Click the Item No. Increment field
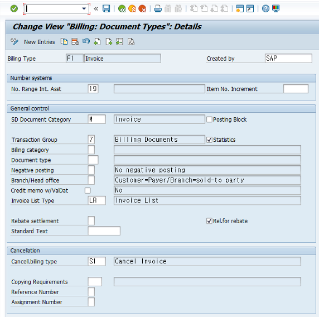Image resolution: width=319 pixels, height=317 pixels. pyautogui.click(x=296, y=89)
